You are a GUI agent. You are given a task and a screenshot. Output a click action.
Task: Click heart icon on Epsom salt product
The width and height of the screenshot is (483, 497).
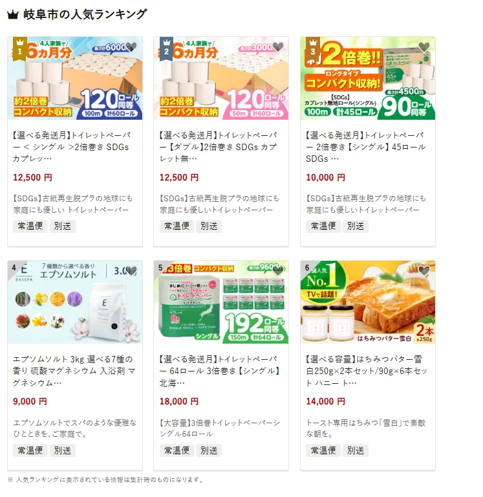(131, 271)
